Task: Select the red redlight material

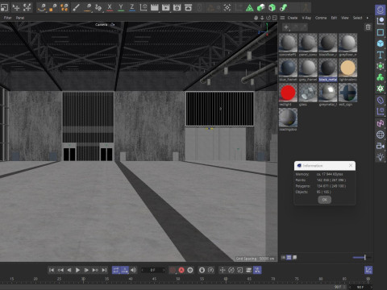Action: [x=288, y=93]
